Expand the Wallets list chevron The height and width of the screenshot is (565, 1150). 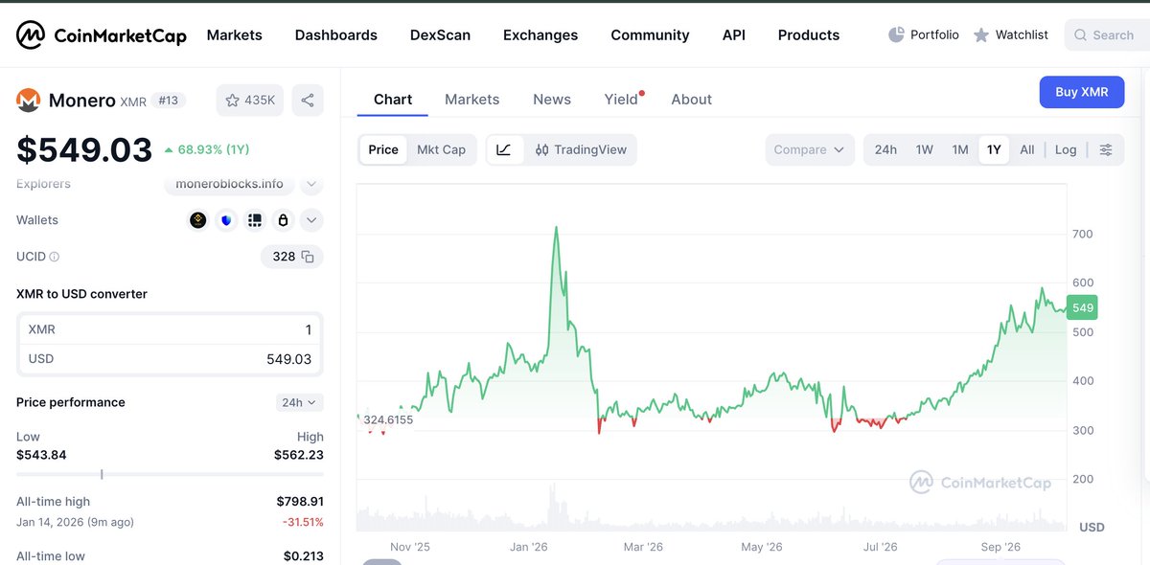[311, 220]
